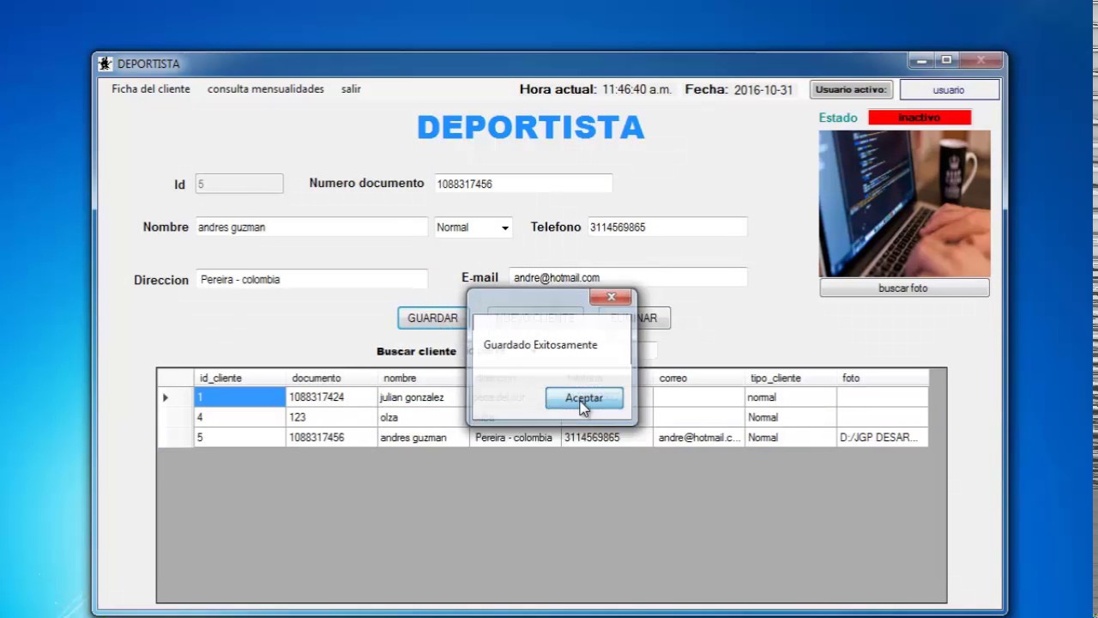Click the 3114569865 grid cell
Screen dimensions: 1098x618
607,438
